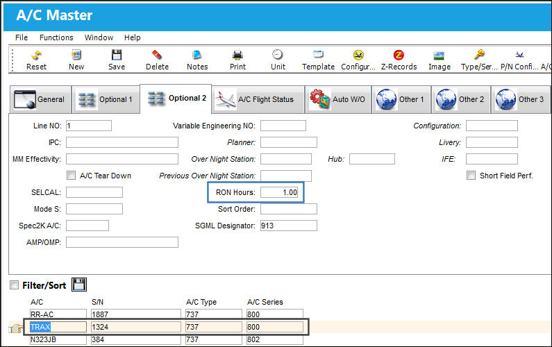Viewport: 552px width, 347px height.
Task: Click the Mode S input field
Action: pos(94,209)
